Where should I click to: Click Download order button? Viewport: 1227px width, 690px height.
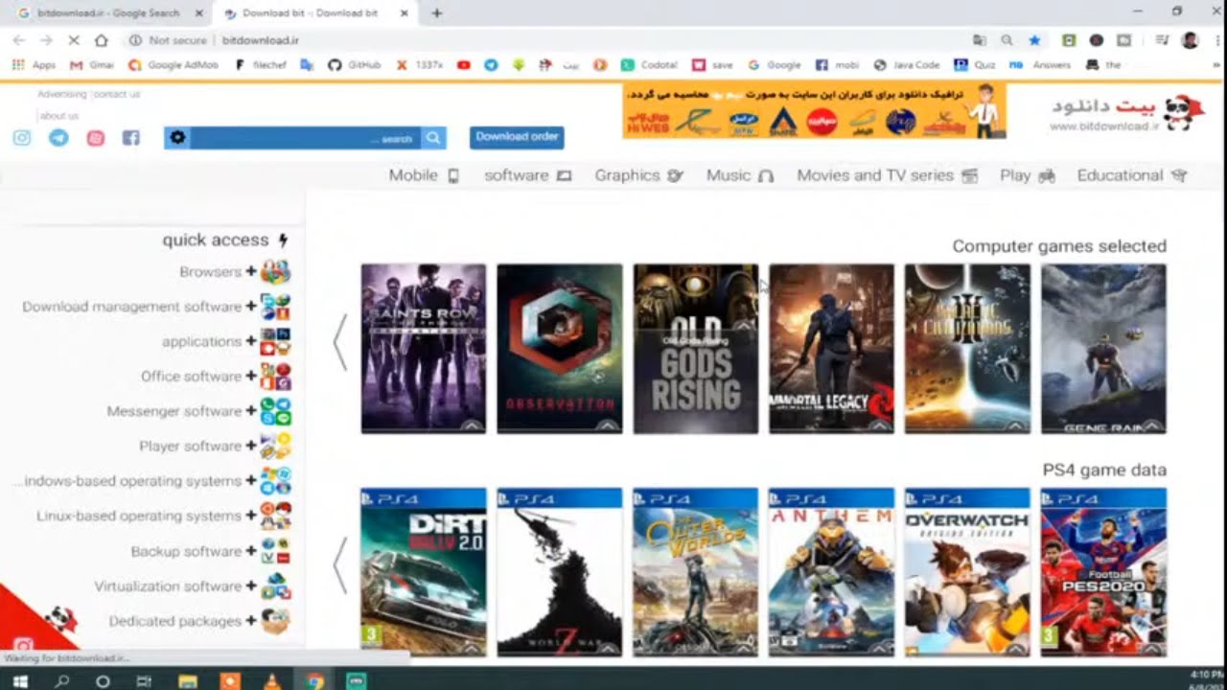coord(517,137)
